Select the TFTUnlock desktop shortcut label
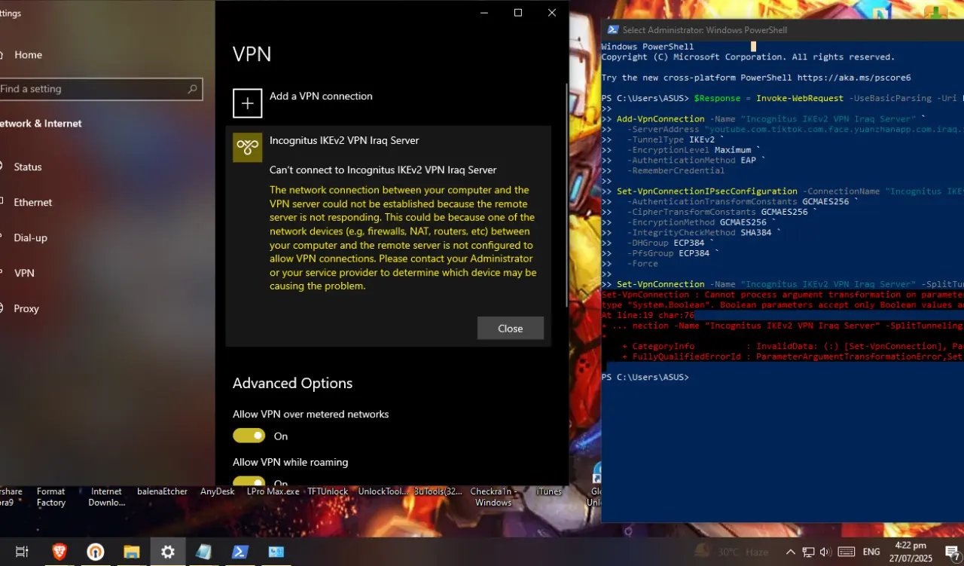The width and height of the screenshot is (964, 566). (328, 491)
